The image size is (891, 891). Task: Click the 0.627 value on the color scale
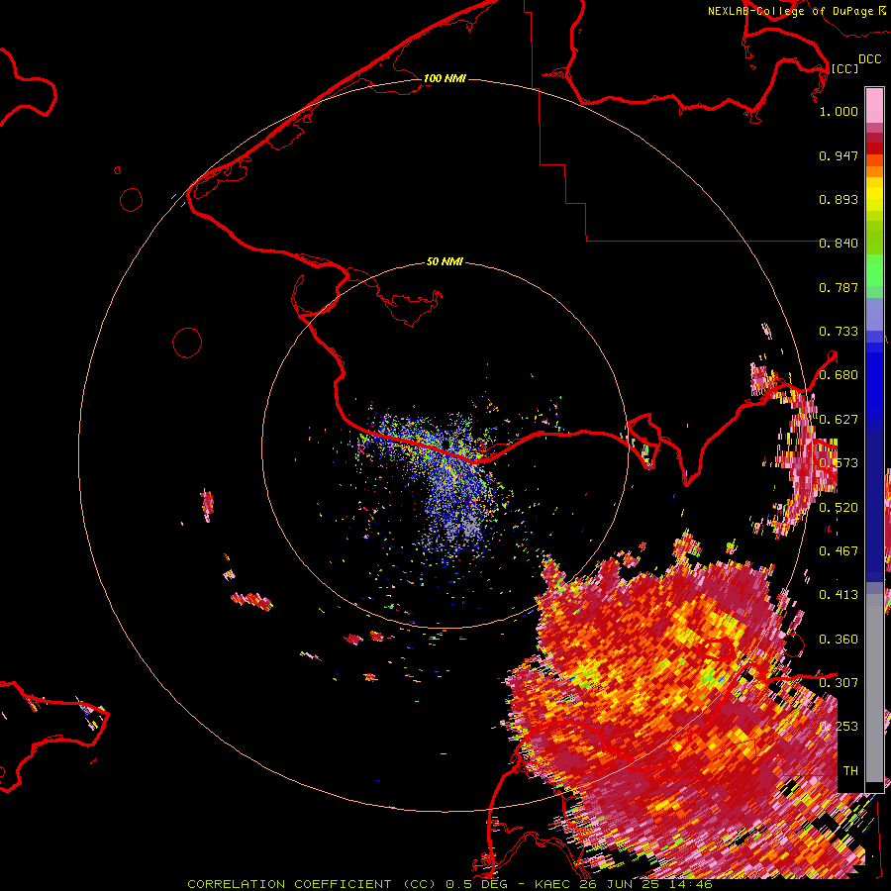839,420
